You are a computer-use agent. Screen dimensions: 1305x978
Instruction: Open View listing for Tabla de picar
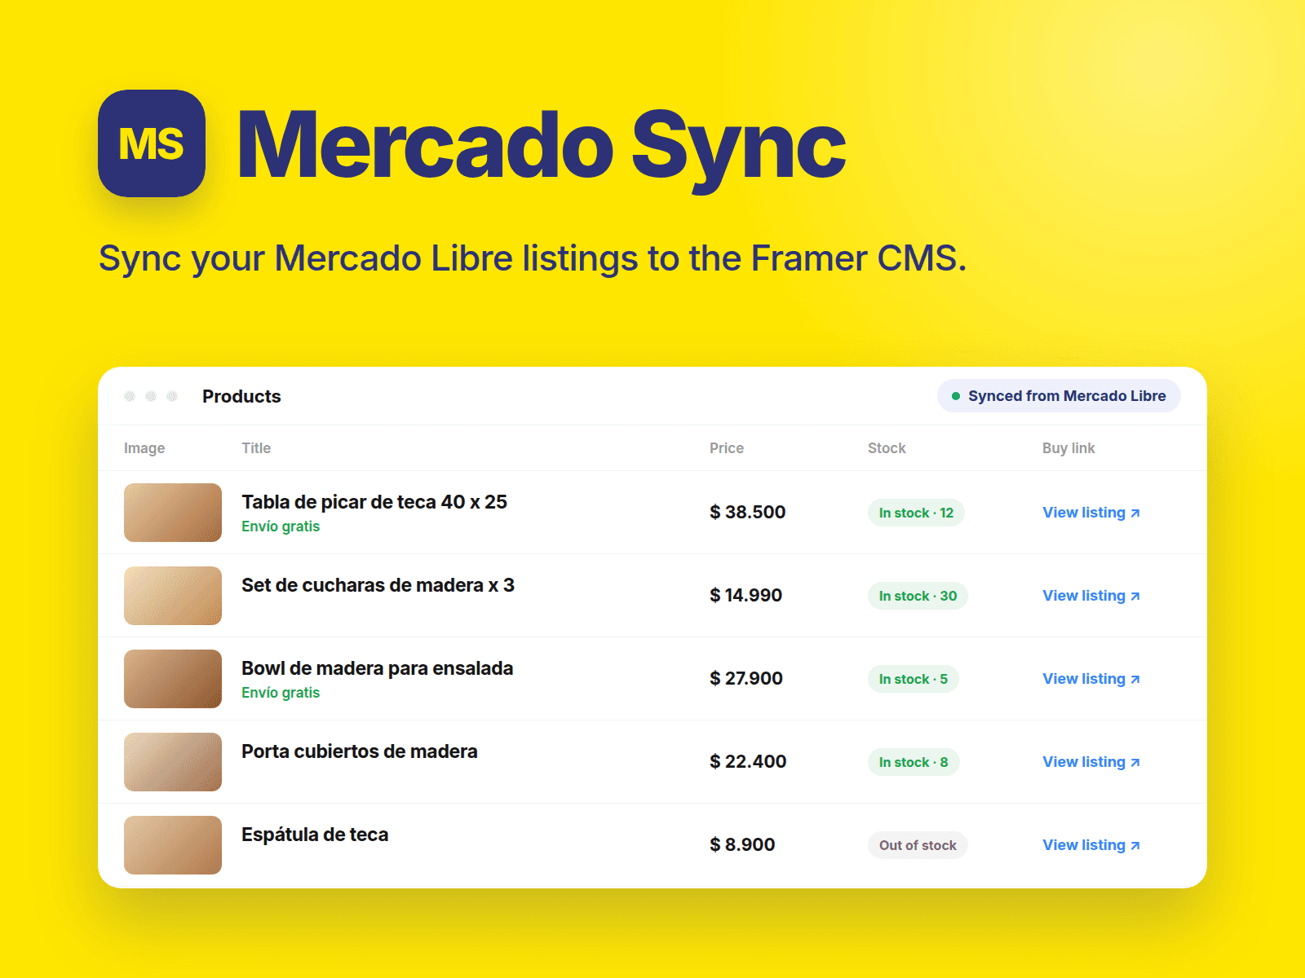[1091, 513]
